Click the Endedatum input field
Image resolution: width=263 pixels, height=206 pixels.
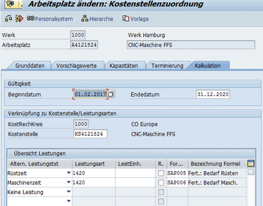pyautogui.click(x=213, y=94)
